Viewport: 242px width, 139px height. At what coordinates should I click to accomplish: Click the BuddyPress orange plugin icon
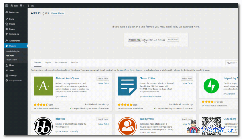coord(127,126)
